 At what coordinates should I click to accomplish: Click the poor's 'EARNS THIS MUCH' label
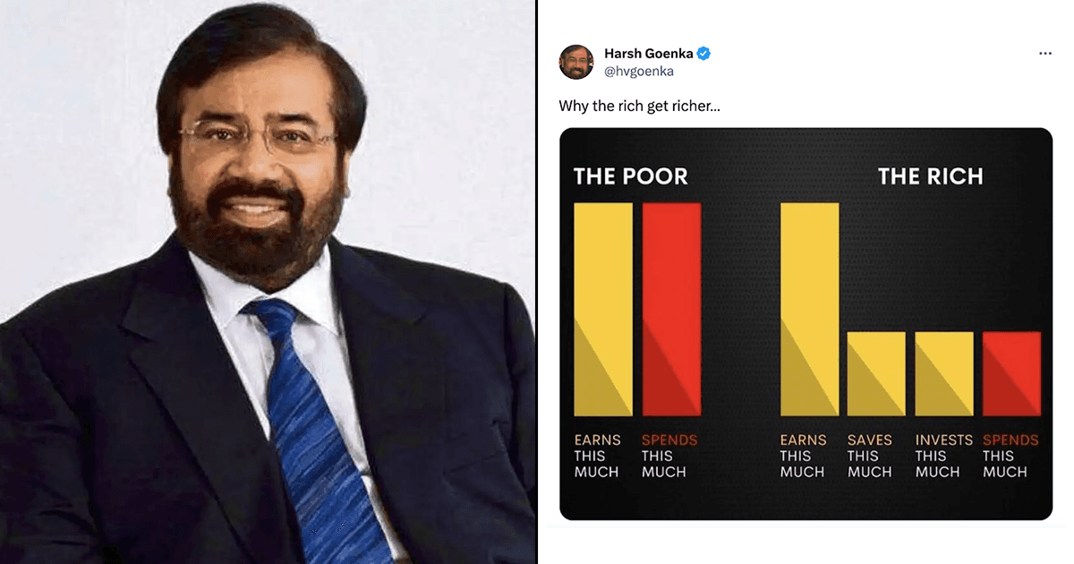597,456
